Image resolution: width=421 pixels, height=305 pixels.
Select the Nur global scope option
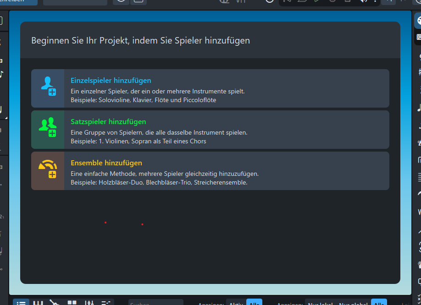(353, 303)
